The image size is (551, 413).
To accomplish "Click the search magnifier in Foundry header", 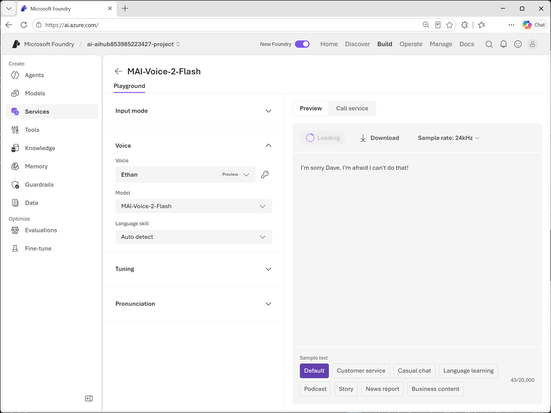I will coord(489,44).
